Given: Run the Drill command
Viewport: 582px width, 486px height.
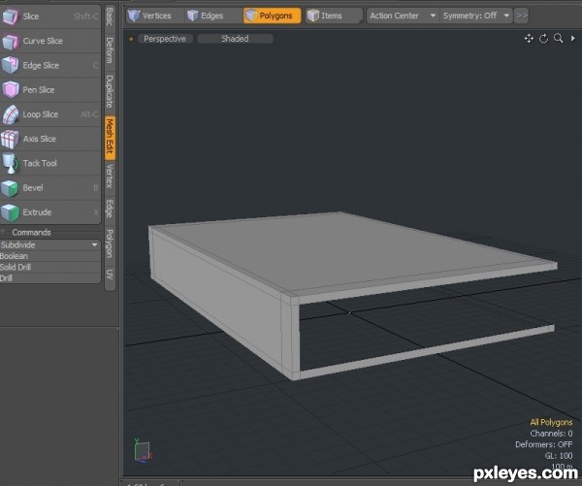Looking at the screenshot, I should click(50, 278).
